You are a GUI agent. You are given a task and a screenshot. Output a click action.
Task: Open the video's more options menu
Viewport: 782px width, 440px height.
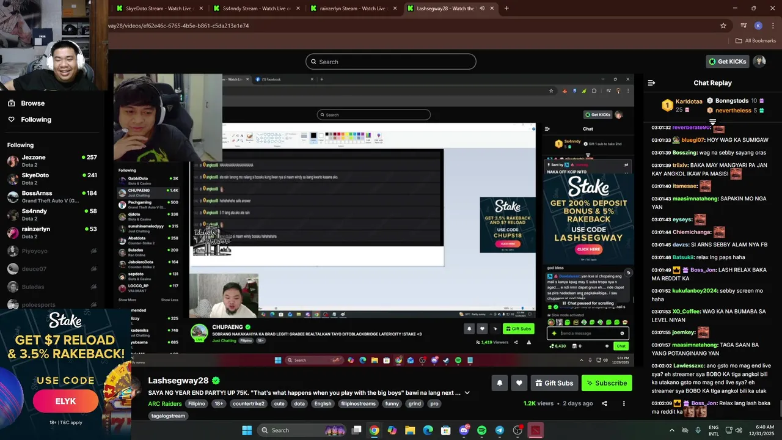pos(624,403)
